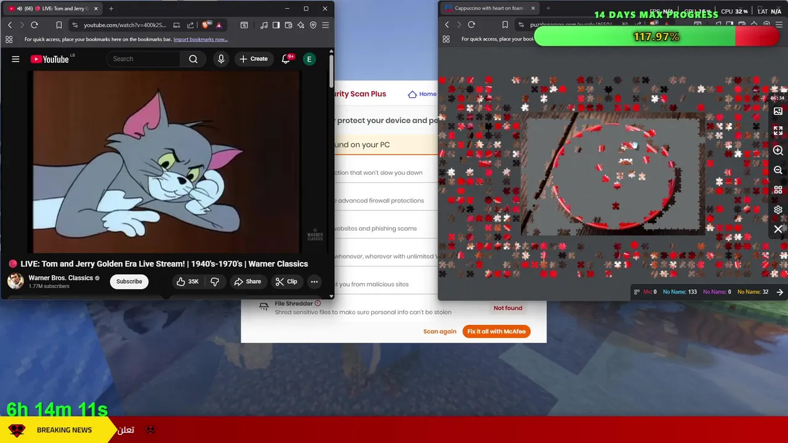Show the puzzle preview image icon
The height and width of the screenshot is (443, 788).
[x=778, y=111]
